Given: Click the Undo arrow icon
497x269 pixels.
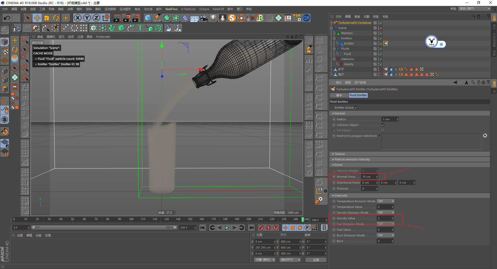Looking at the screenshot, I should point(7,18).
